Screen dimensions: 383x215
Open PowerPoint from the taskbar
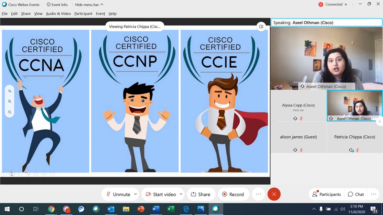[x=141, y=209]
